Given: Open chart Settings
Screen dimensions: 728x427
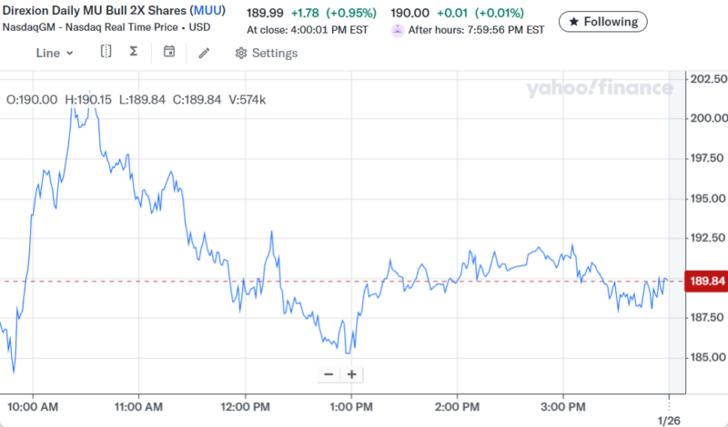Looking at the screenshot, I should pyautogui.click(x=266, y=53).
